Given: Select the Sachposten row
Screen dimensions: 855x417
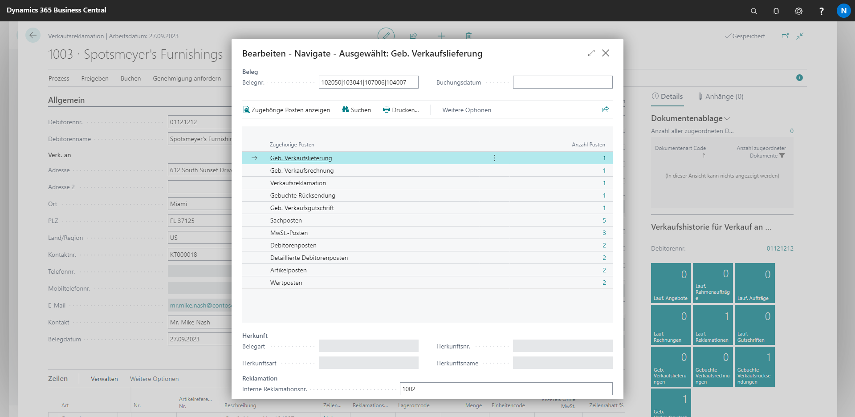Looking at the screenshot, I should 427,220.
